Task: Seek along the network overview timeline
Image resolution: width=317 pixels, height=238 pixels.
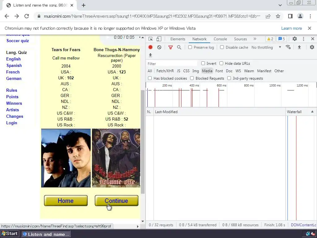Action: 231,95
